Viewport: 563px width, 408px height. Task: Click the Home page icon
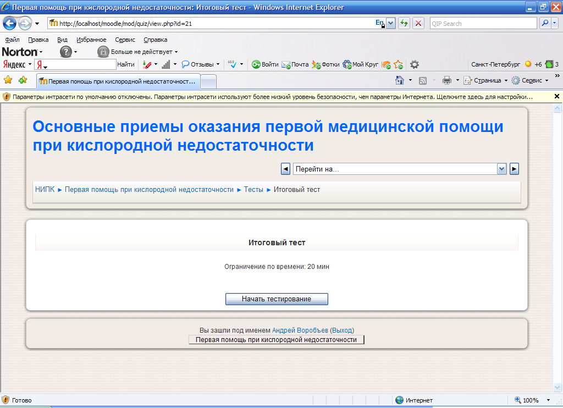point(399,80)
